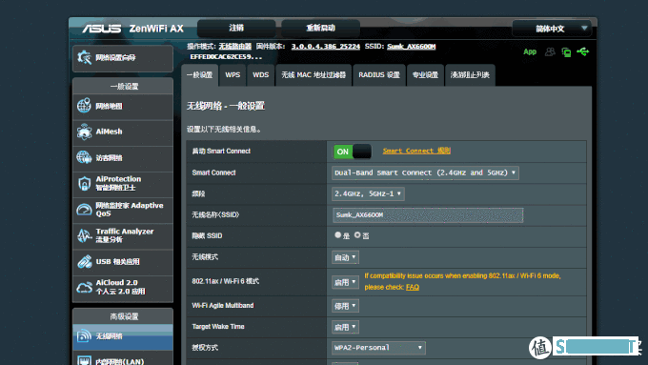Switch to the WPS tab

point(233,75)
